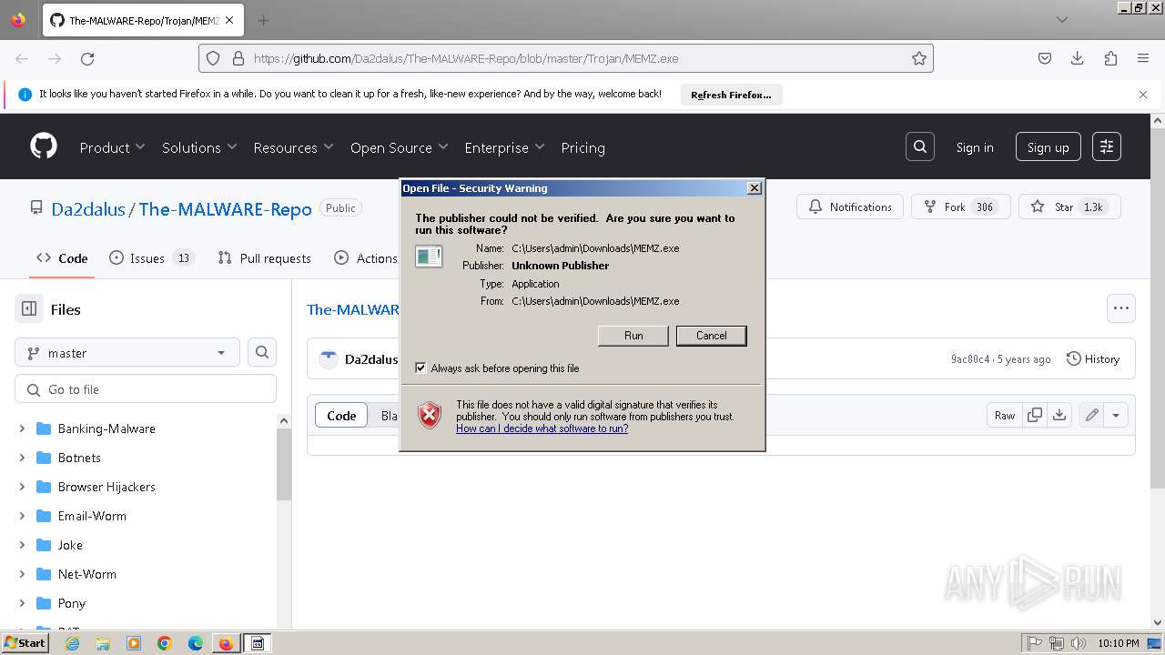
Task: Open the Issues tab
Action: [151, 258]
